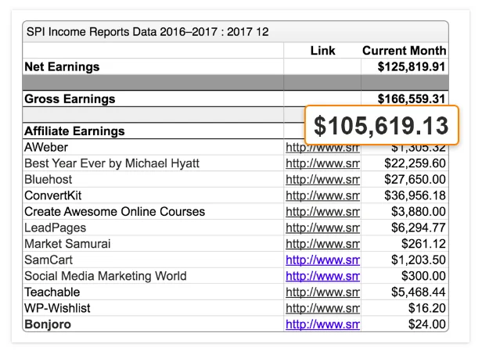Select the Teachable row name
Image resolution: width=482 pixels, height=351 pixels.
[52, 292]
